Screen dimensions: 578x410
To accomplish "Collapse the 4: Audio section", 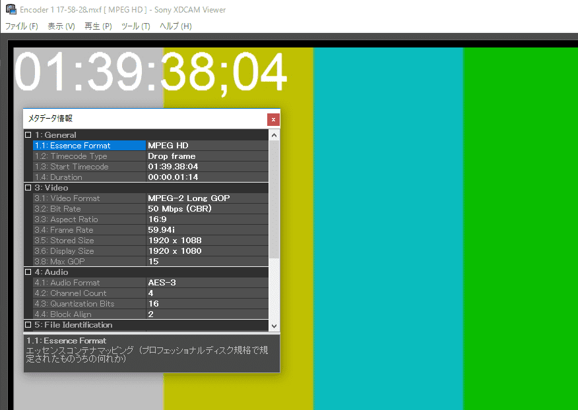I will pos(28,272).
